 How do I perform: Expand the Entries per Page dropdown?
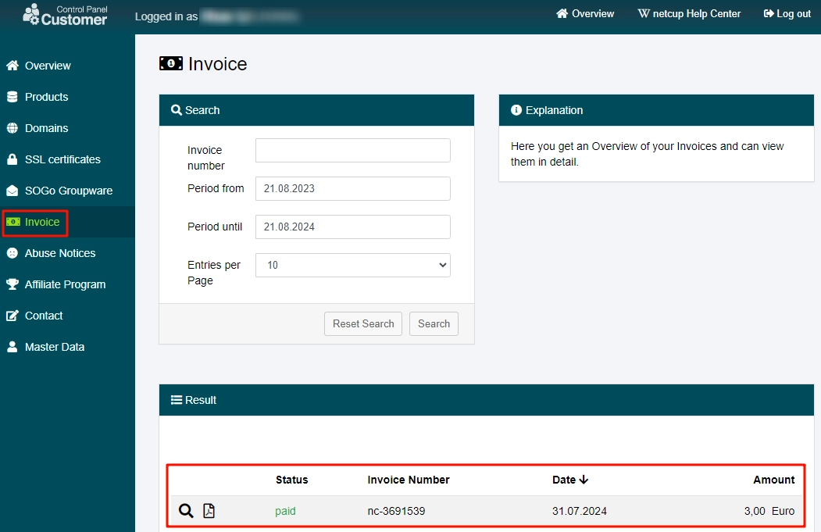pyautogui.click(x=352, y=265)
